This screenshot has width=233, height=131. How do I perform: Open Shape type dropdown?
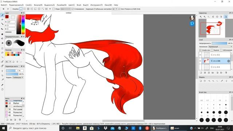[66, 9]
